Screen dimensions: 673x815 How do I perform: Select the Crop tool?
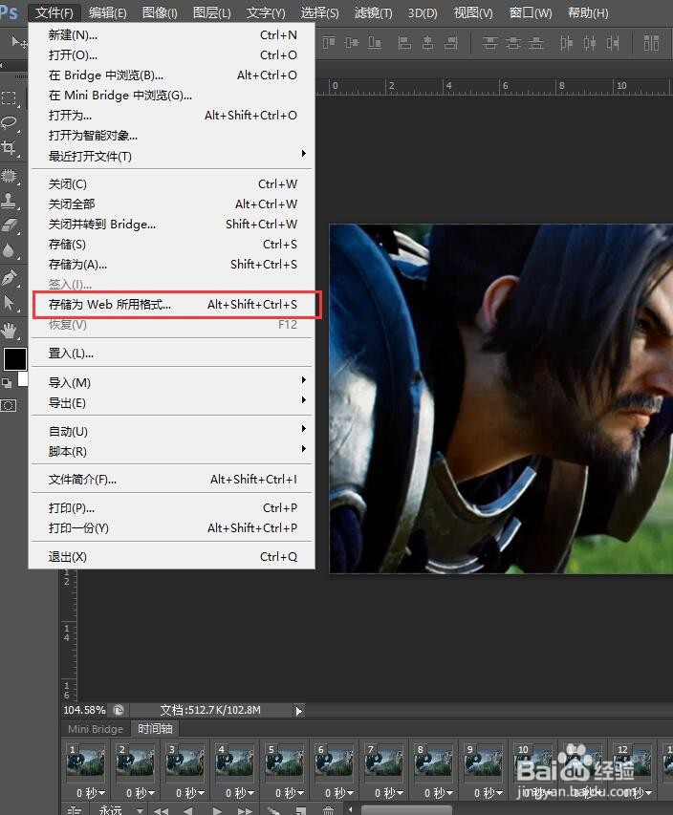(x=9, y=148)
